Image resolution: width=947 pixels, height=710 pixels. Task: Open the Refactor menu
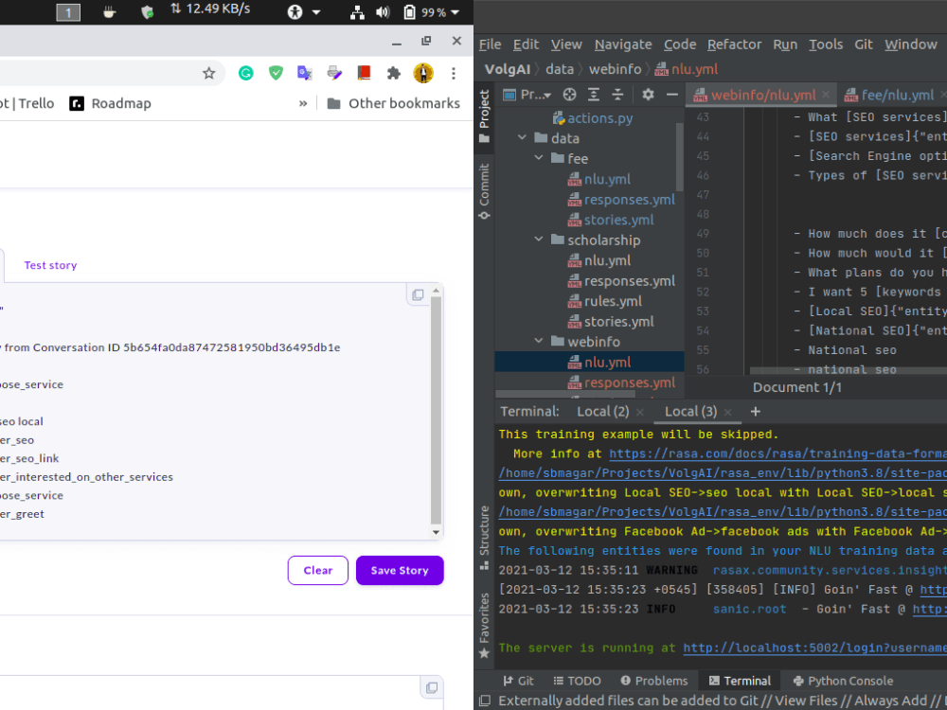[x=734, y=44]
